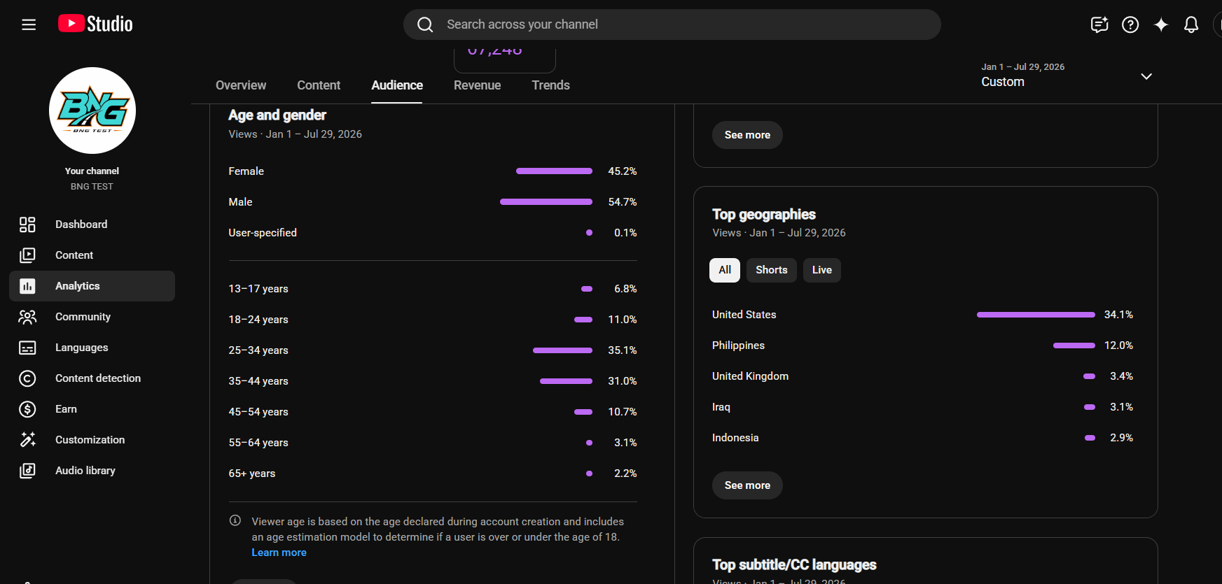Viewport: 1222px width, 584px height.
Task: Select the Shorts filter in Top geographies
Action: [772, 270]
